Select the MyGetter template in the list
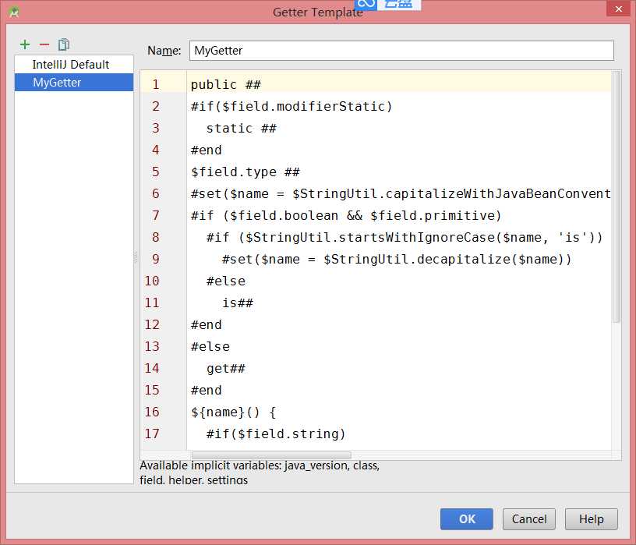 [74, 83]
